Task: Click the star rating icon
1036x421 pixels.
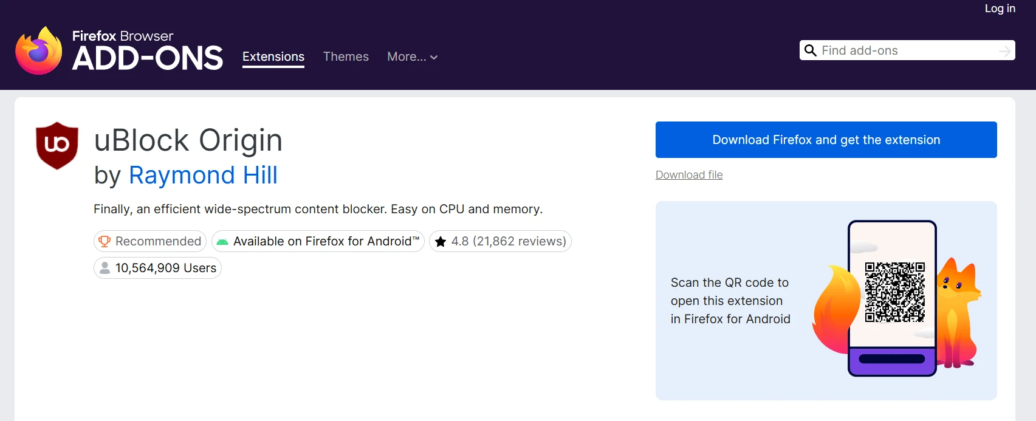Action: click(x=441, y=242)
